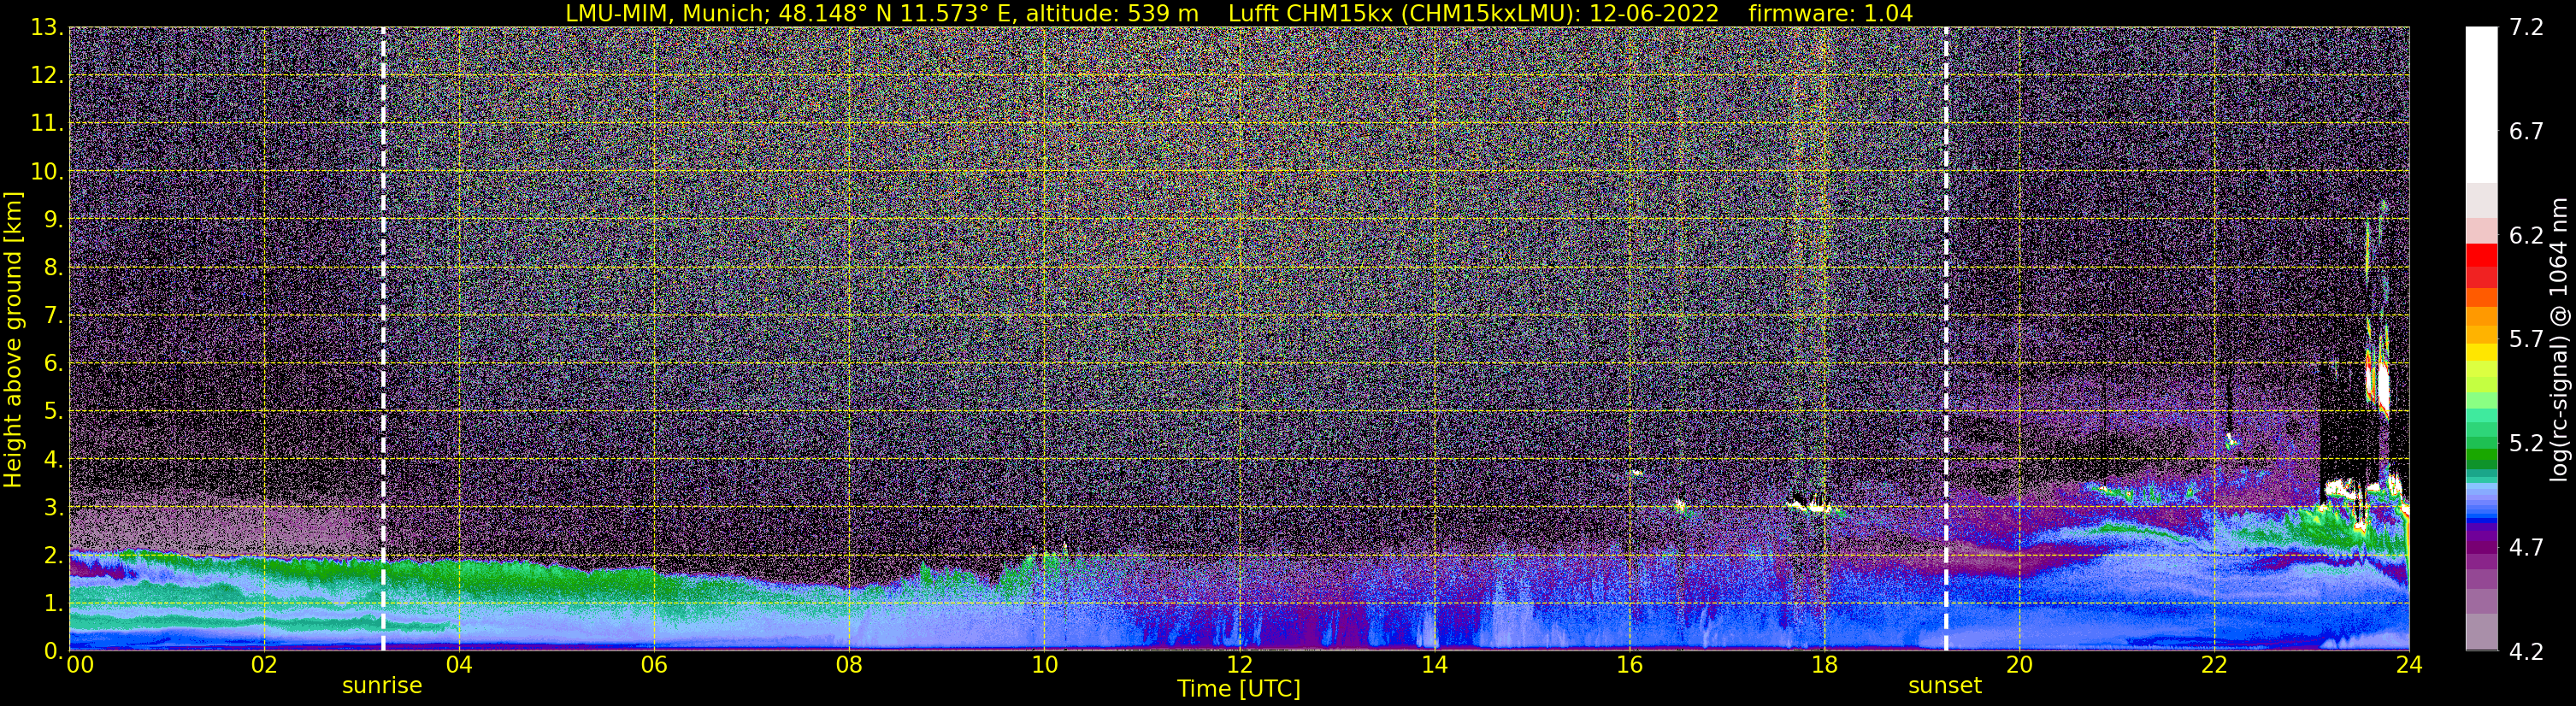
Task: Click the colorbar value '4.2'
Action: pyautogui.click(x=2526, y=652)
